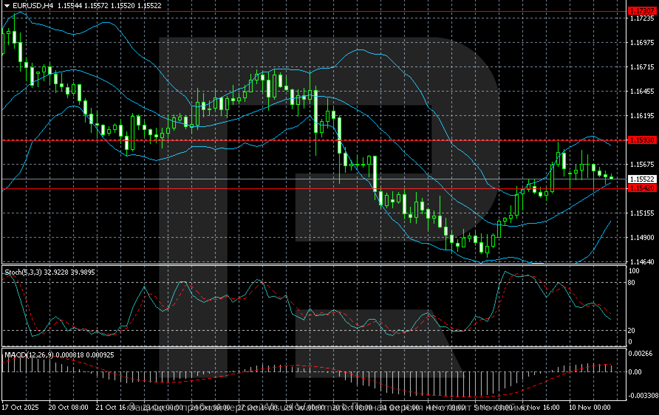Click the 1.15155 price scale value
This screenshot has height=415, width=659.
pos(642,213)
